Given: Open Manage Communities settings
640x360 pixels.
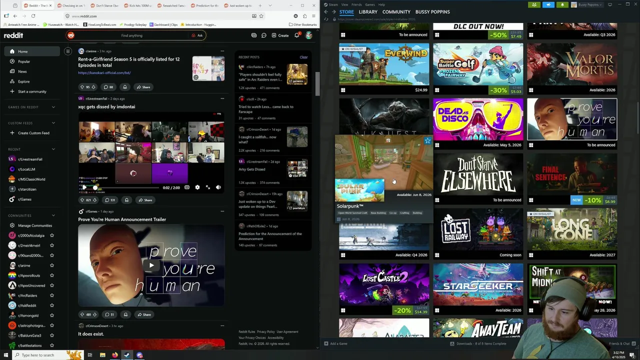Looking at the screenshot, I should tap(34, 225).
